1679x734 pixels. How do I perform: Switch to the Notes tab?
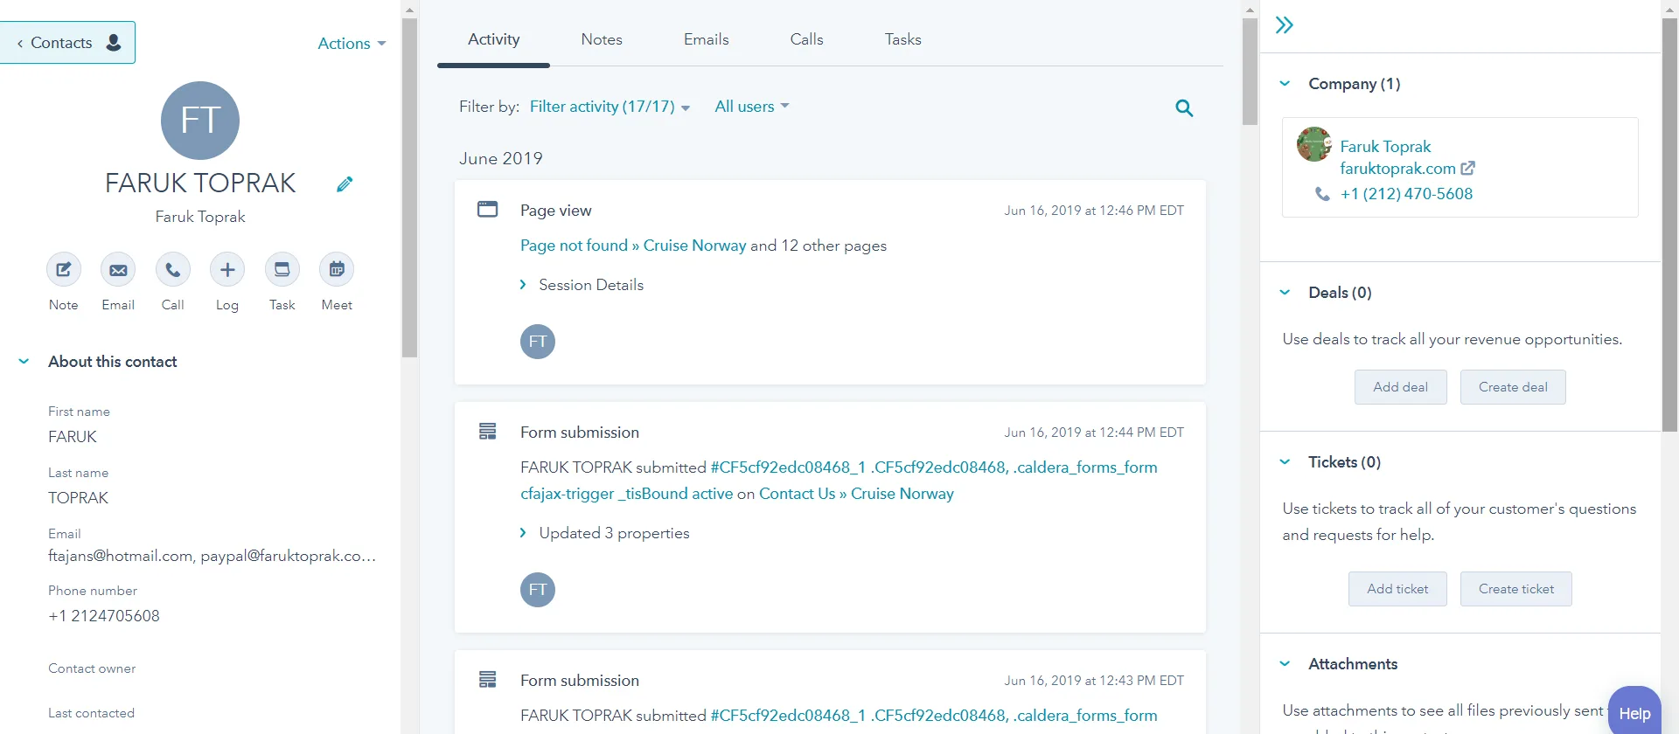click(602, 39)
